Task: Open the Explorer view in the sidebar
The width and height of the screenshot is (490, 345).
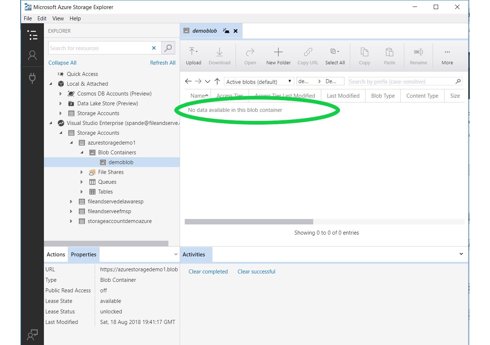Action: click(32, 35)
